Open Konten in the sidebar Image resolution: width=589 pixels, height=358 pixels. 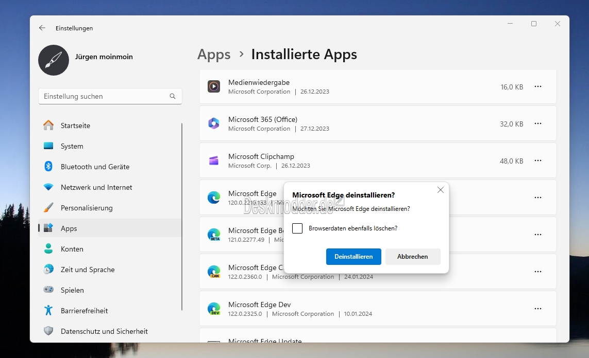pos(110,249)
